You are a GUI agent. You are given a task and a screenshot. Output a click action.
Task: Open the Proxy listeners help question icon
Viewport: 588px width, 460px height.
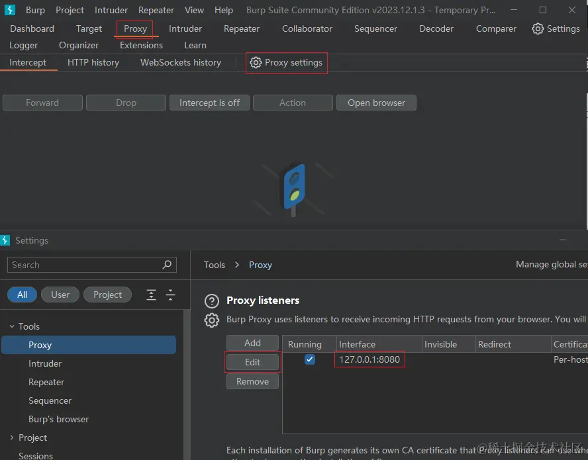[x=212, y=301]
